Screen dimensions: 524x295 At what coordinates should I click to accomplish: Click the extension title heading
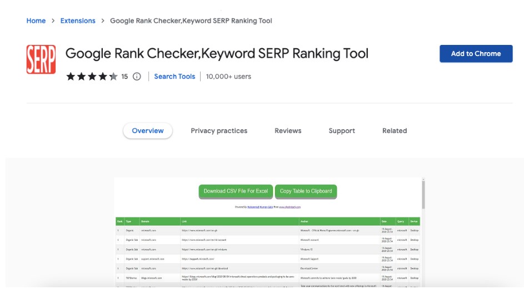(x=217, y=54)
